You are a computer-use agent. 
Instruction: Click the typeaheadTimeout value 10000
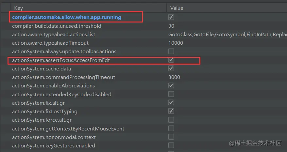(x=176, y=43)
